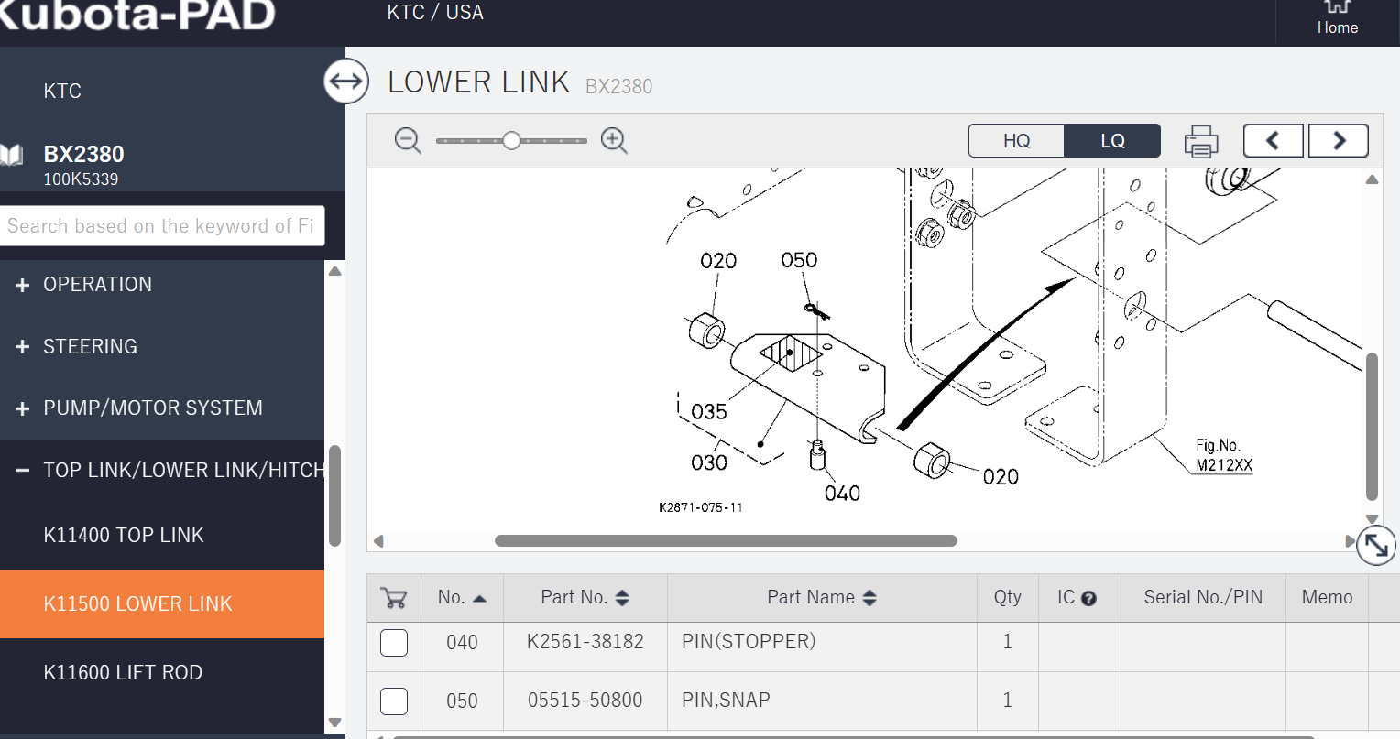
Task: Sort by No. column arrow
Action: click(x=479, y=598)
